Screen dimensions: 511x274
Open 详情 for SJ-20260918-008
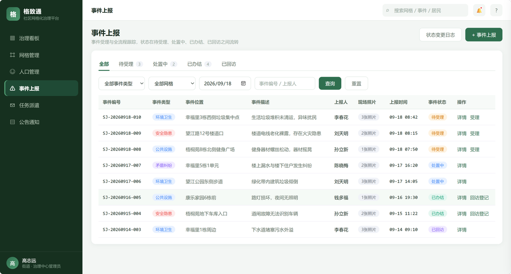coord(462,149)
